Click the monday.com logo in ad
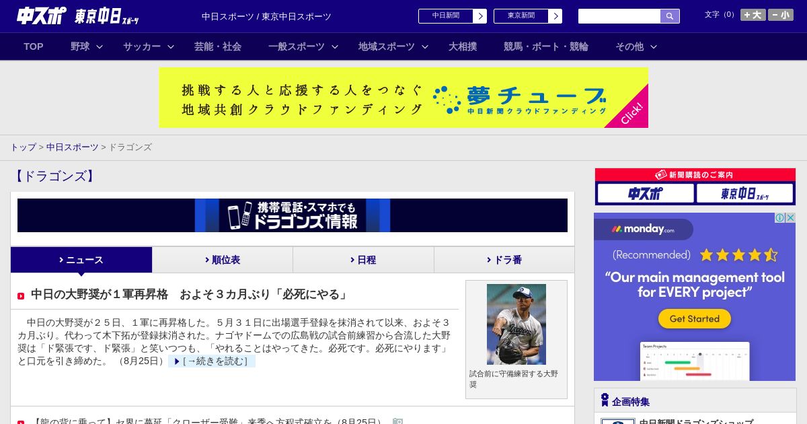The height and width of the screenshot is (424, 807). (x=643, y=229)
